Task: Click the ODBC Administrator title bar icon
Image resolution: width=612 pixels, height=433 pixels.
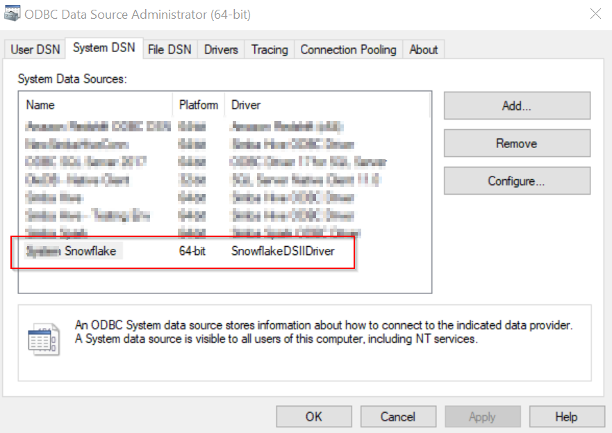Action: tap(13, 13)
